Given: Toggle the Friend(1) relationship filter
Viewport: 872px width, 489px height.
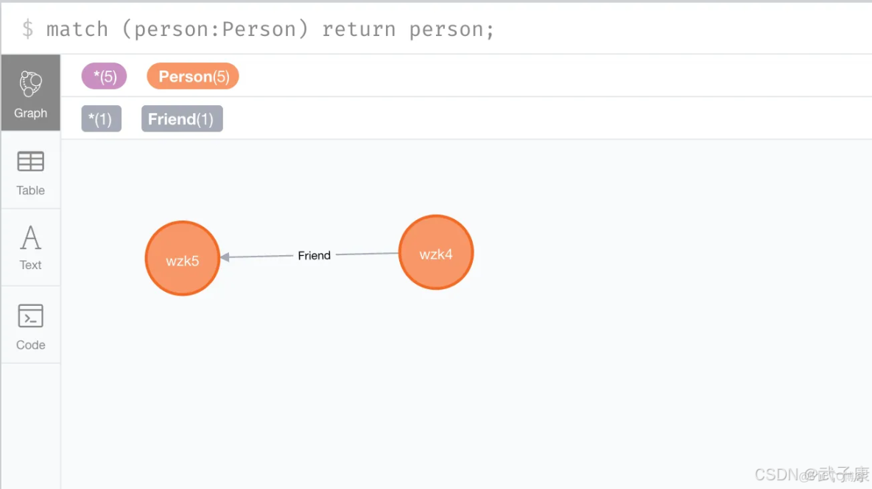Looking at the screenshot, I should coord(181,118).
